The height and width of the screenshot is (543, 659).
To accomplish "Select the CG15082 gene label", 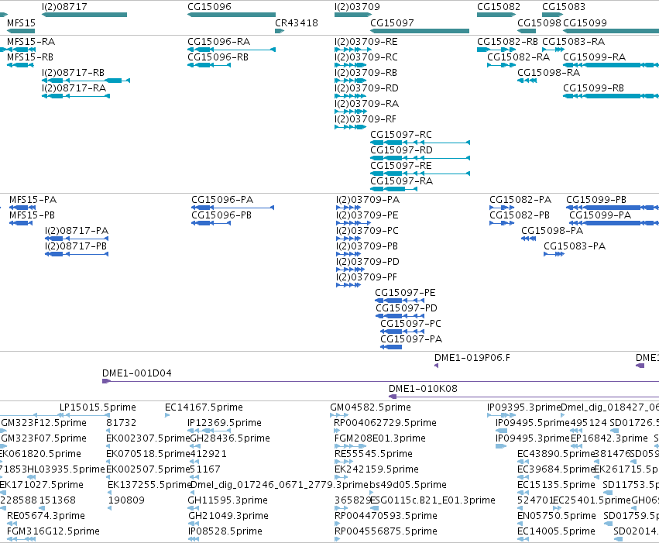I will pos(499,7).
